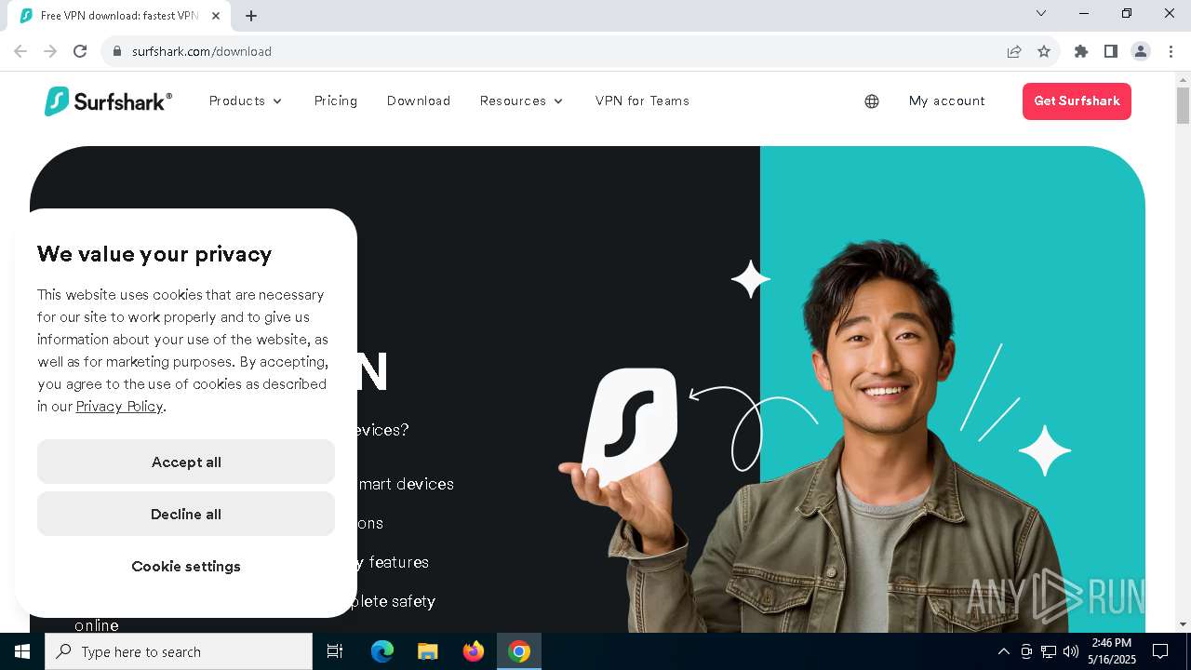Open My account
Image resolution: width=1191 pixels, height=670 pixels.
[x=947, y=100]
